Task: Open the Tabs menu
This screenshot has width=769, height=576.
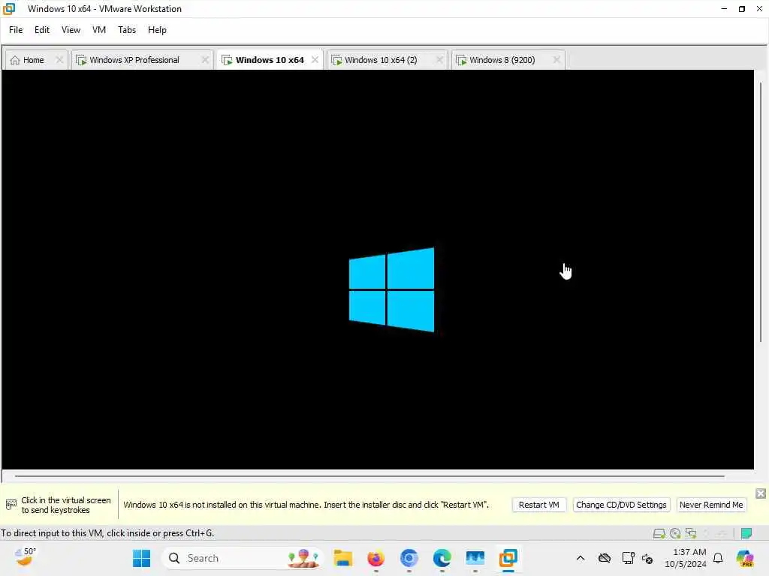Action: (127, 30)
